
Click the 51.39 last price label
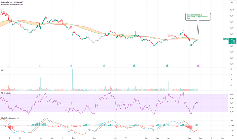point(231,39)
